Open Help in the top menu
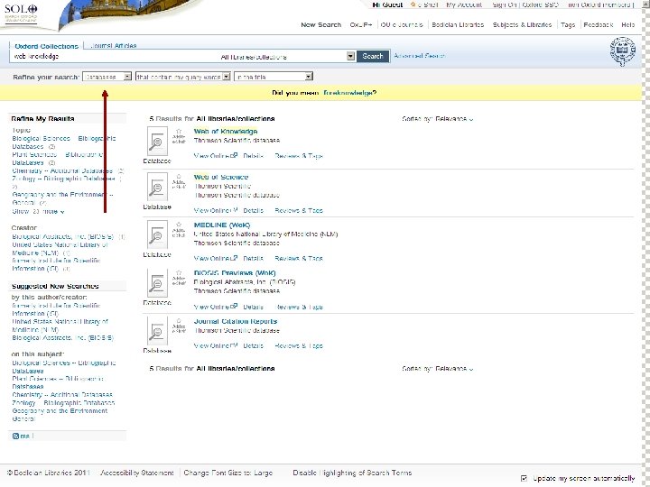The height and width of the screenshot is (487, 650). tap(628, 25)
